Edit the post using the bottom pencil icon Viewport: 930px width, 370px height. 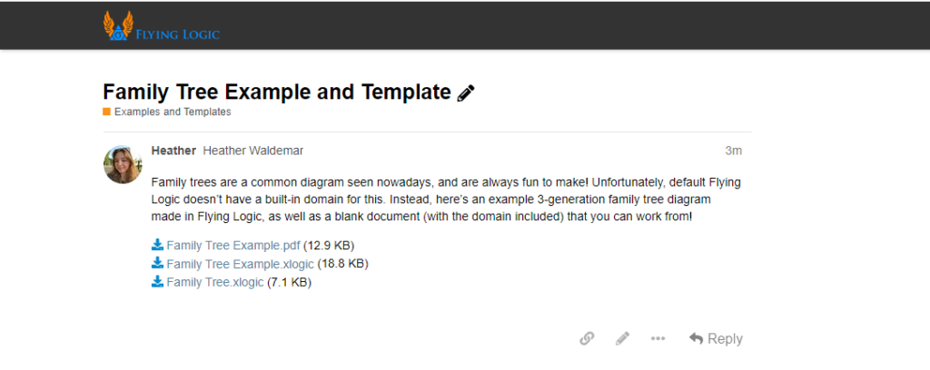click(622, 338)
